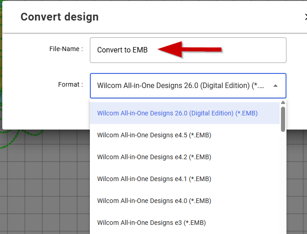Screen dimensions: 307x234
Task: Click the "Convert design" dialog heading
Action: (x=59, y=17)
